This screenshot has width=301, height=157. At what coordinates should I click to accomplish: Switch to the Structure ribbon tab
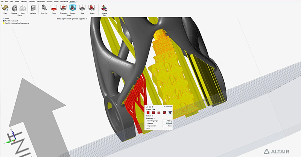(49, 2)
